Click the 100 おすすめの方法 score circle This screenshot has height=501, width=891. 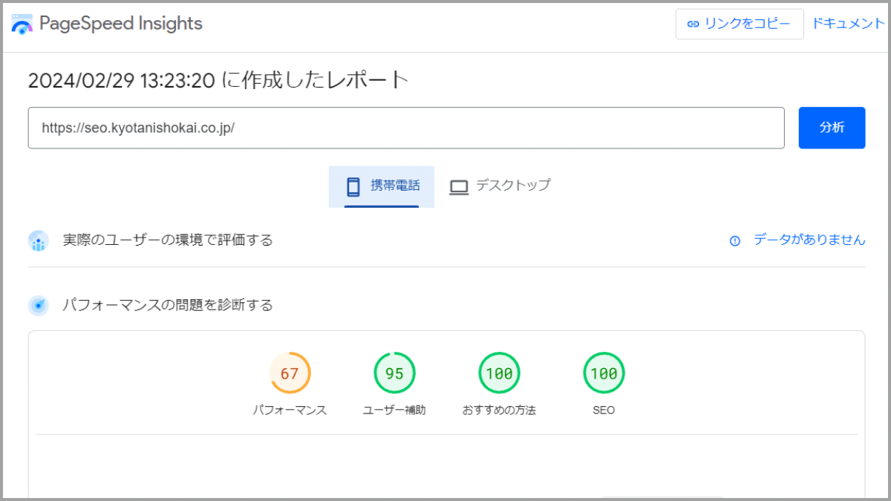coord(499,373)
